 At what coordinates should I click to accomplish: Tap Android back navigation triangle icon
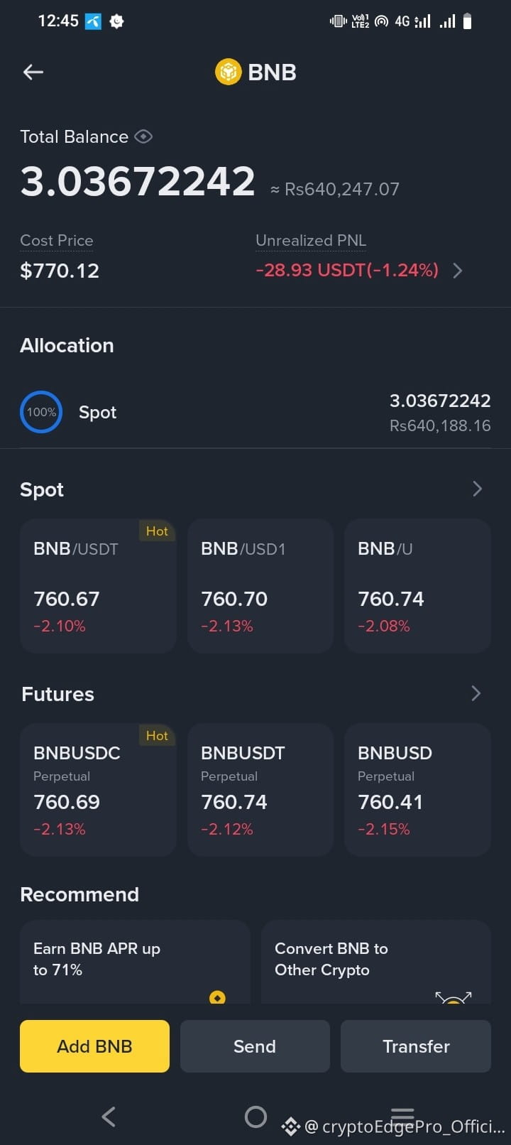109,1117
